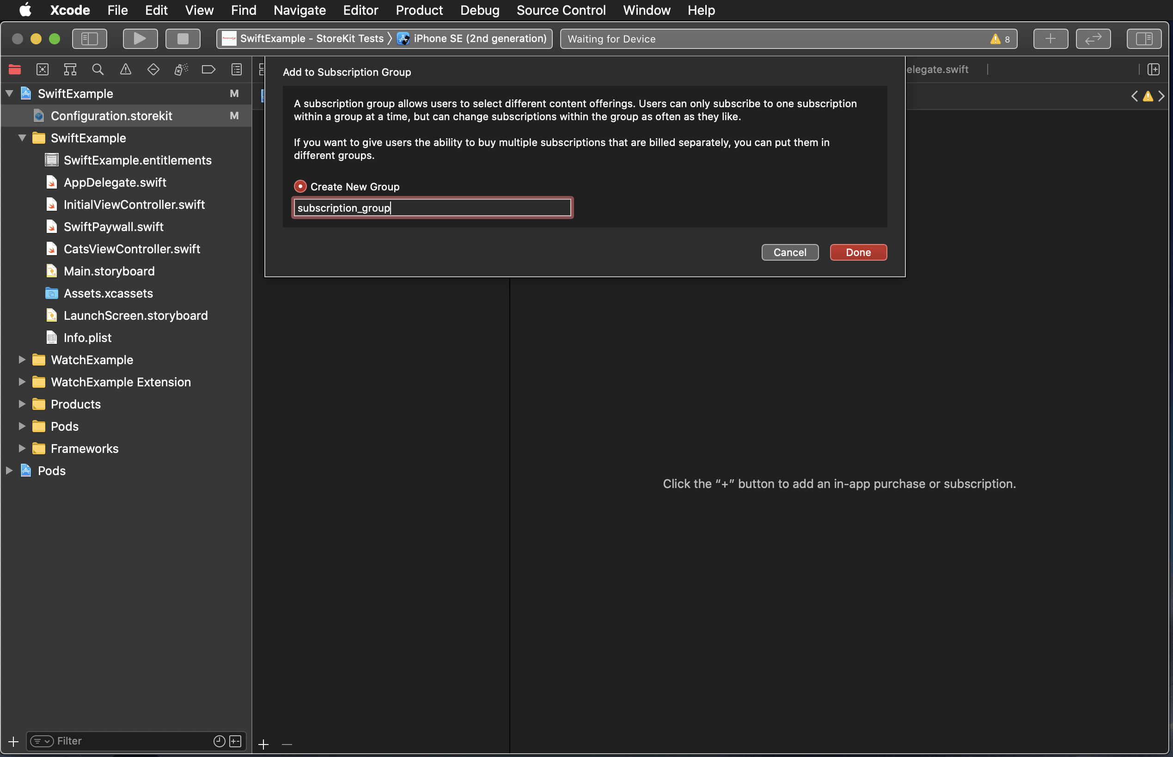Open the Test navigator diamond icon
The width and height of the screenshot is (1173, 757).
pos(153,69)
